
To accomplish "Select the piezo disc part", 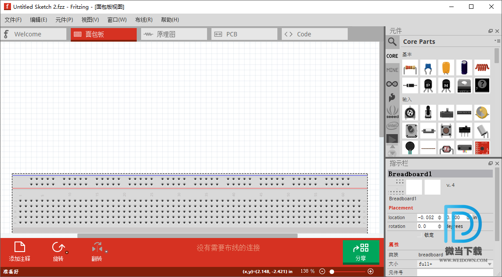I will [482, 113].
